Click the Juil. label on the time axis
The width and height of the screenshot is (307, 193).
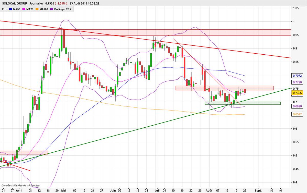[158, 190]
